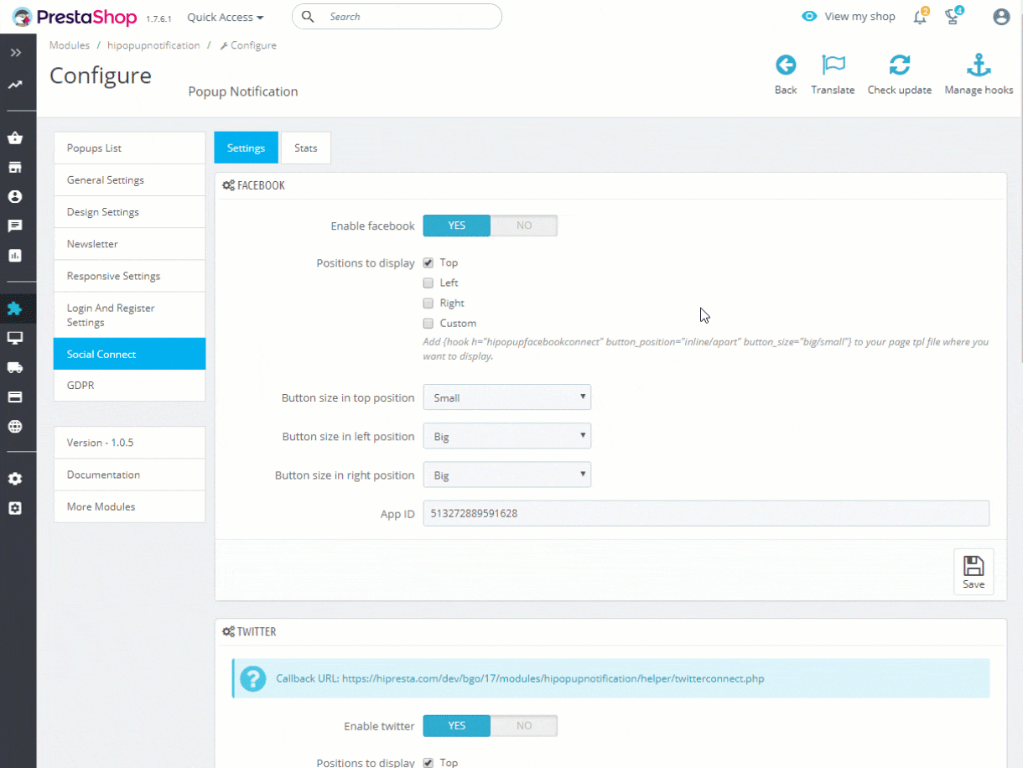This screenshot has height=768, width=1023.
Task: Check the Top position checkbox for Facebook
Action: (x=428, y=262)
